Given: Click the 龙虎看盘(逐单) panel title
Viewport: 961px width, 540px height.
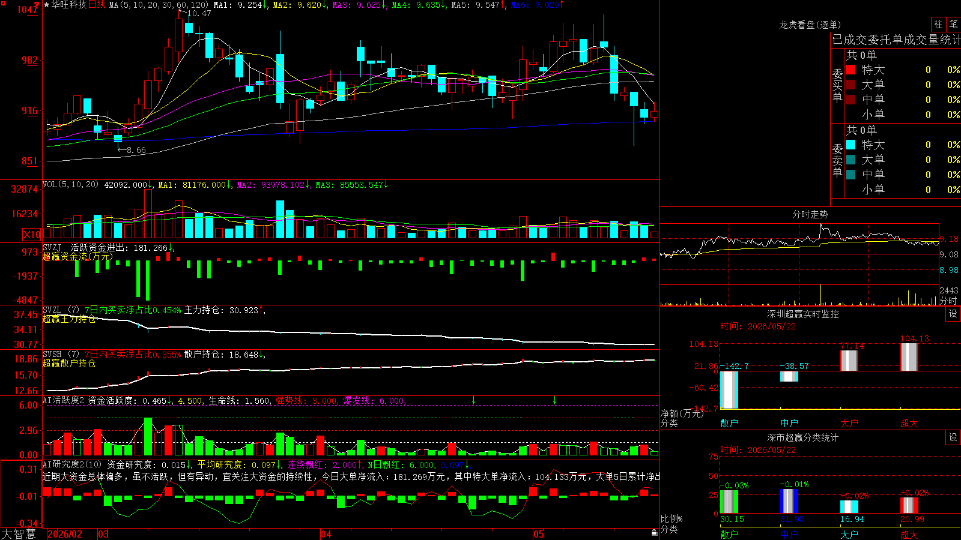Looking at the screenshot, I should [x=810, y=25].
